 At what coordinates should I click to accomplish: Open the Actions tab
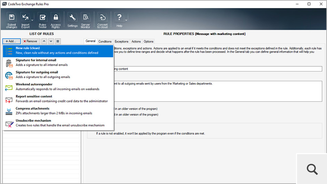pyautogui.click(x=136, y=41)
